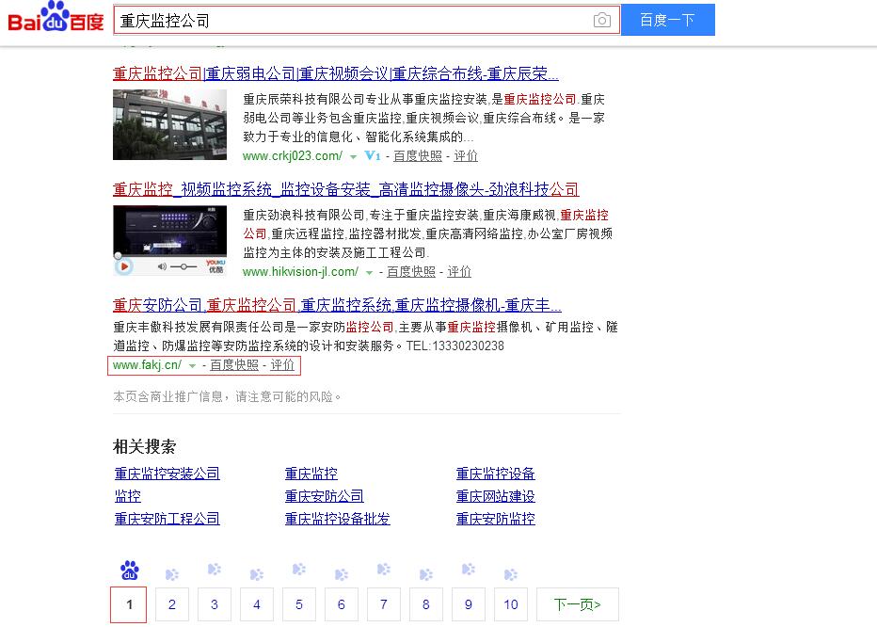Open the 重庆网站建设 related search
Screen dimensions: 877x627
(x=495, y=496)
